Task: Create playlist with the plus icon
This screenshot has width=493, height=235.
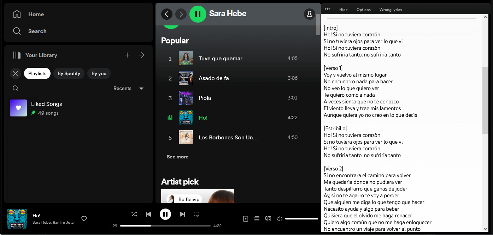Action: click(127, 55)
